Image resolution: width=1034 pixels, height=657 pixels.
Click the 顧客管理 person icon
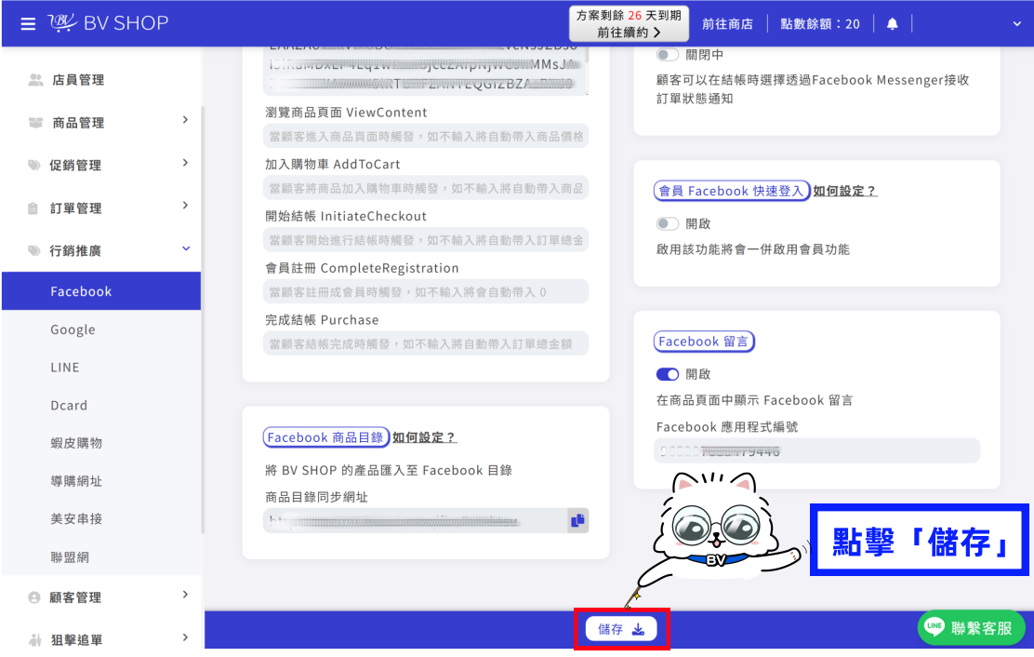34,597
